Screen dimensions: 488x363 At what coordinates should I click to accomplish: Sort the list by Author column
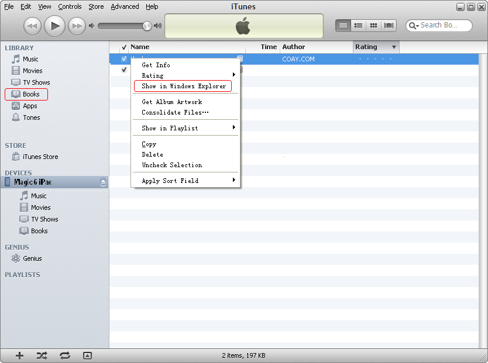[x=316, y=47]
